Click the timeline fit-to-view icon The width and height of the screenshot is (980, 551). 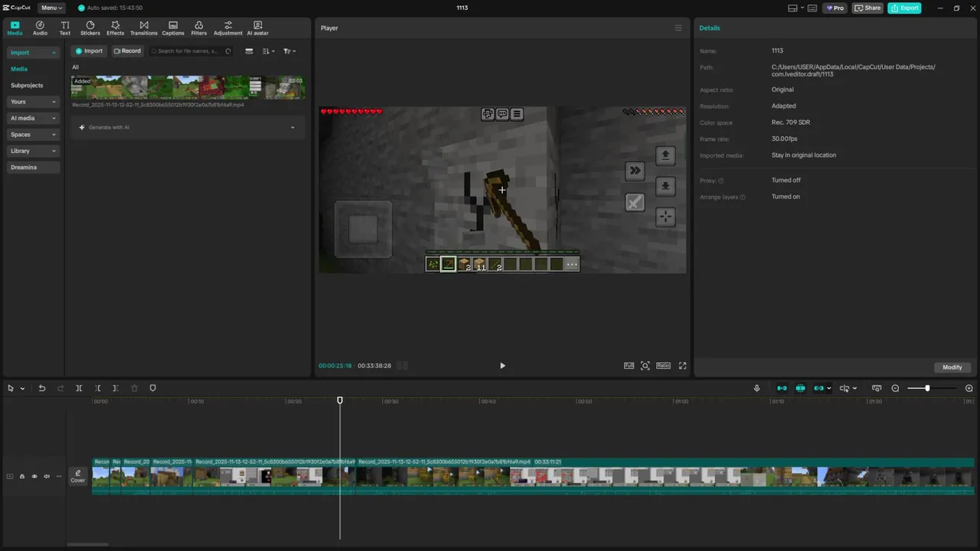(877, 388)
